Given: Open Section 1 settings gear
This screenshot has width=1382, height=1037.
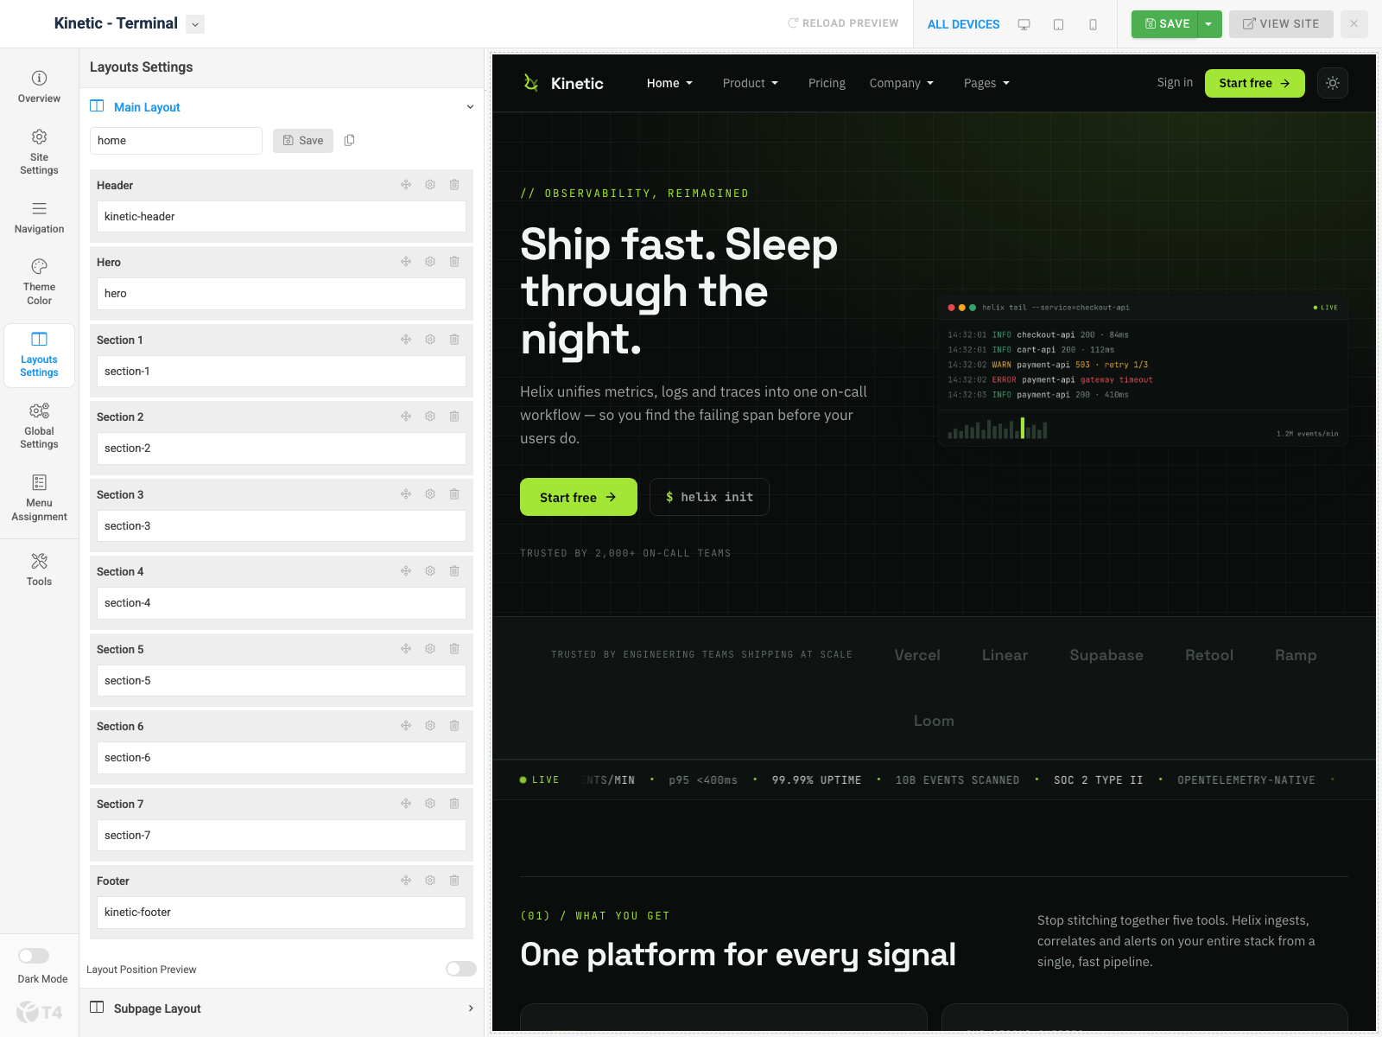Looking at the screenshot, I should pos(430,340).
